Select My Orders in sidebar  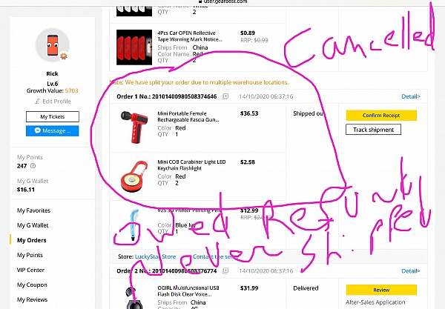[x=31, y=240]
